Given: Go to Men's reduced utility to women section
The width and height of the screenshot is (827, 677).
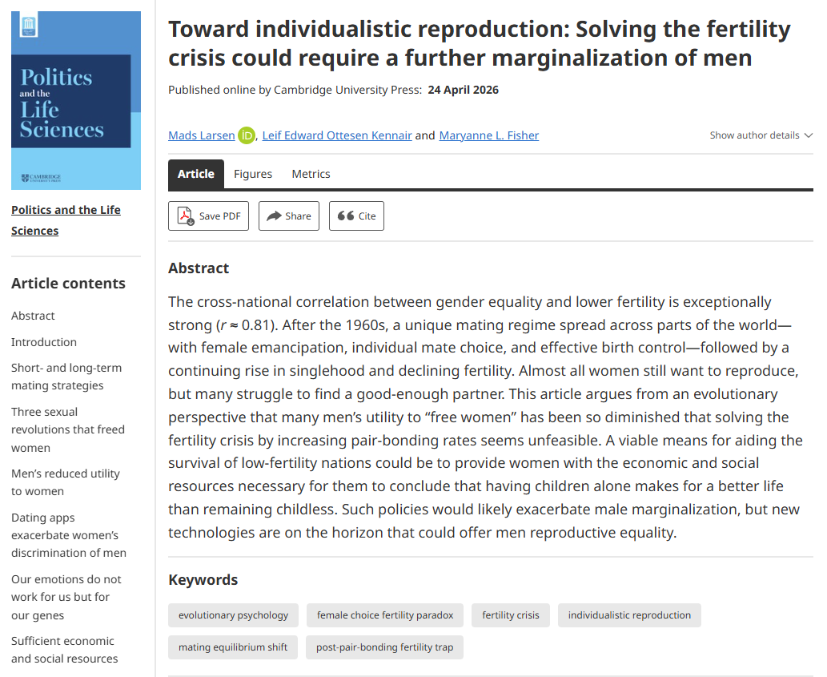Looking at the screenshot, I should [66, 482].
